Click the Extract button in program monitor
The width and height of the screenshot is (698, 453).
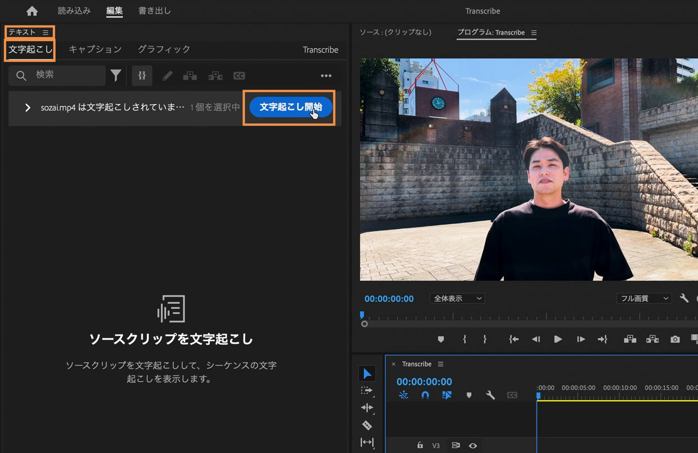point(653,339)
